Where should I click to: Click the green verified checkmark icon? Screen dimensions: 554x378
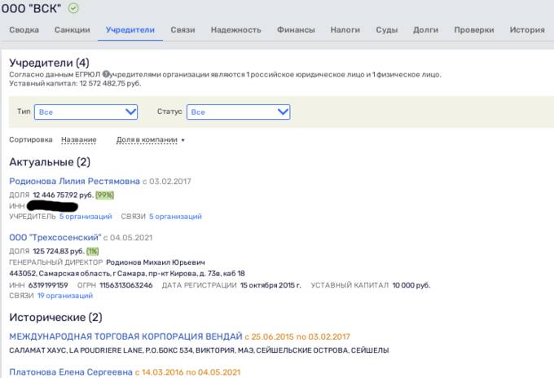[x=74, y=9]
